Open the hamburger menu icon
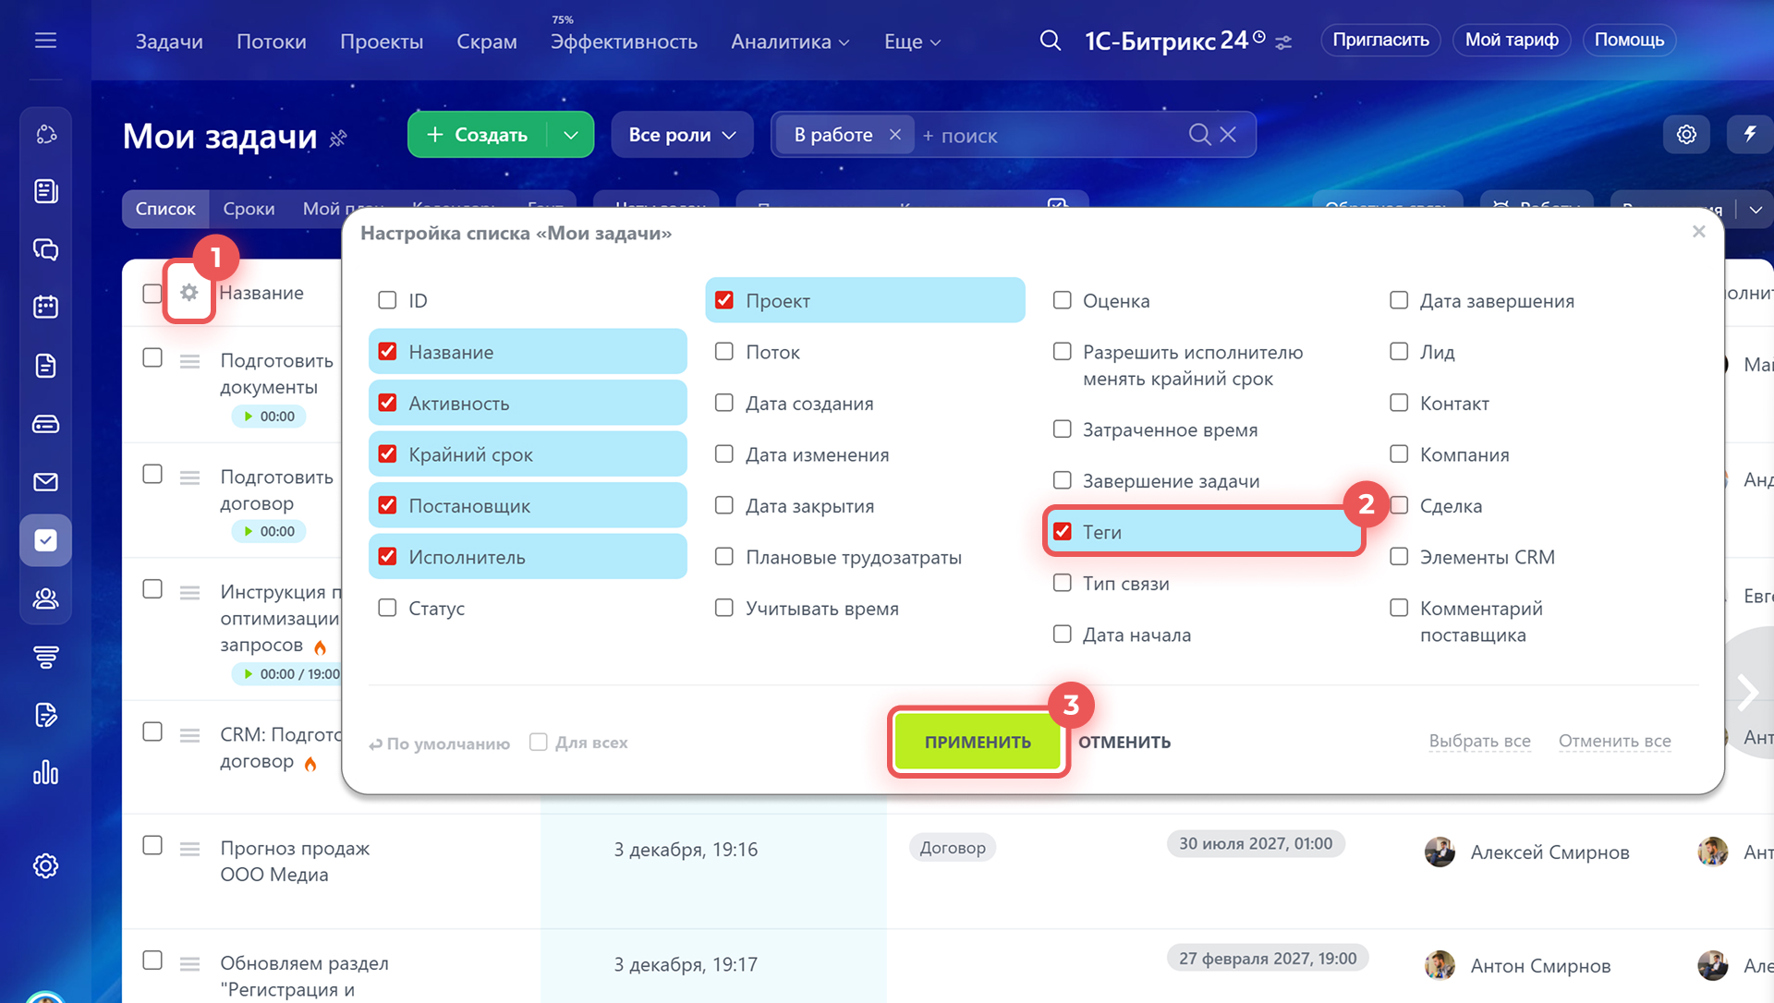 (45, 41)
